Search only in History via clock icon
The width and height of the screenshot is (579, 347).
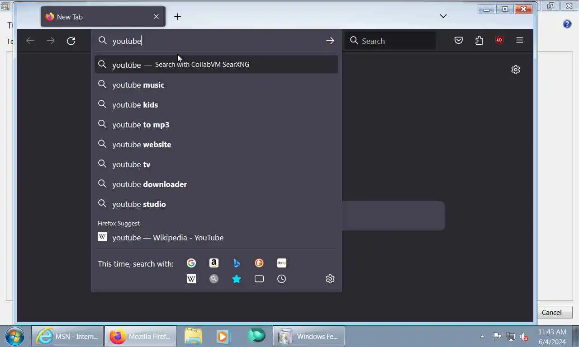(x=282, y=279)
